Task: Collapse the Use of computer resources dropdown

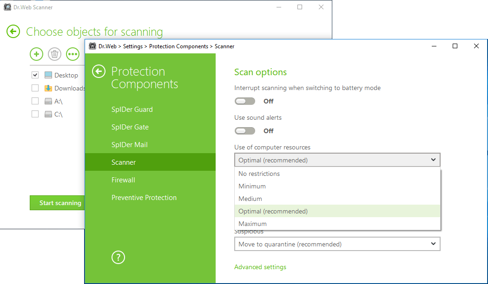Action: tap(337, 160)
